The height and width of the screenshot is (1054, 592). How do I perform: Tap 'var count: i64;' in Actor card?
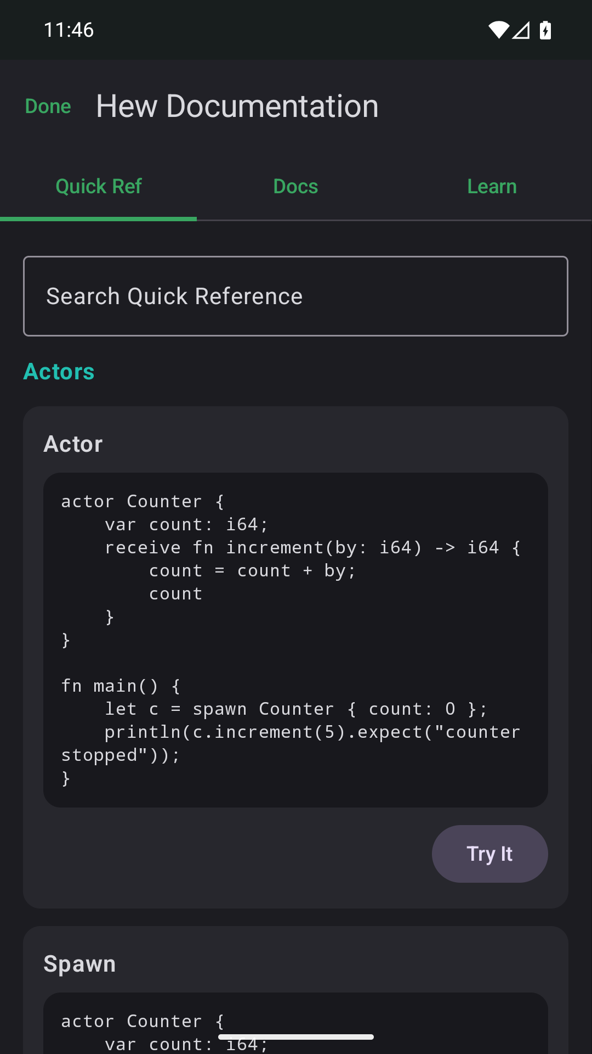click(x=186, y=525)
